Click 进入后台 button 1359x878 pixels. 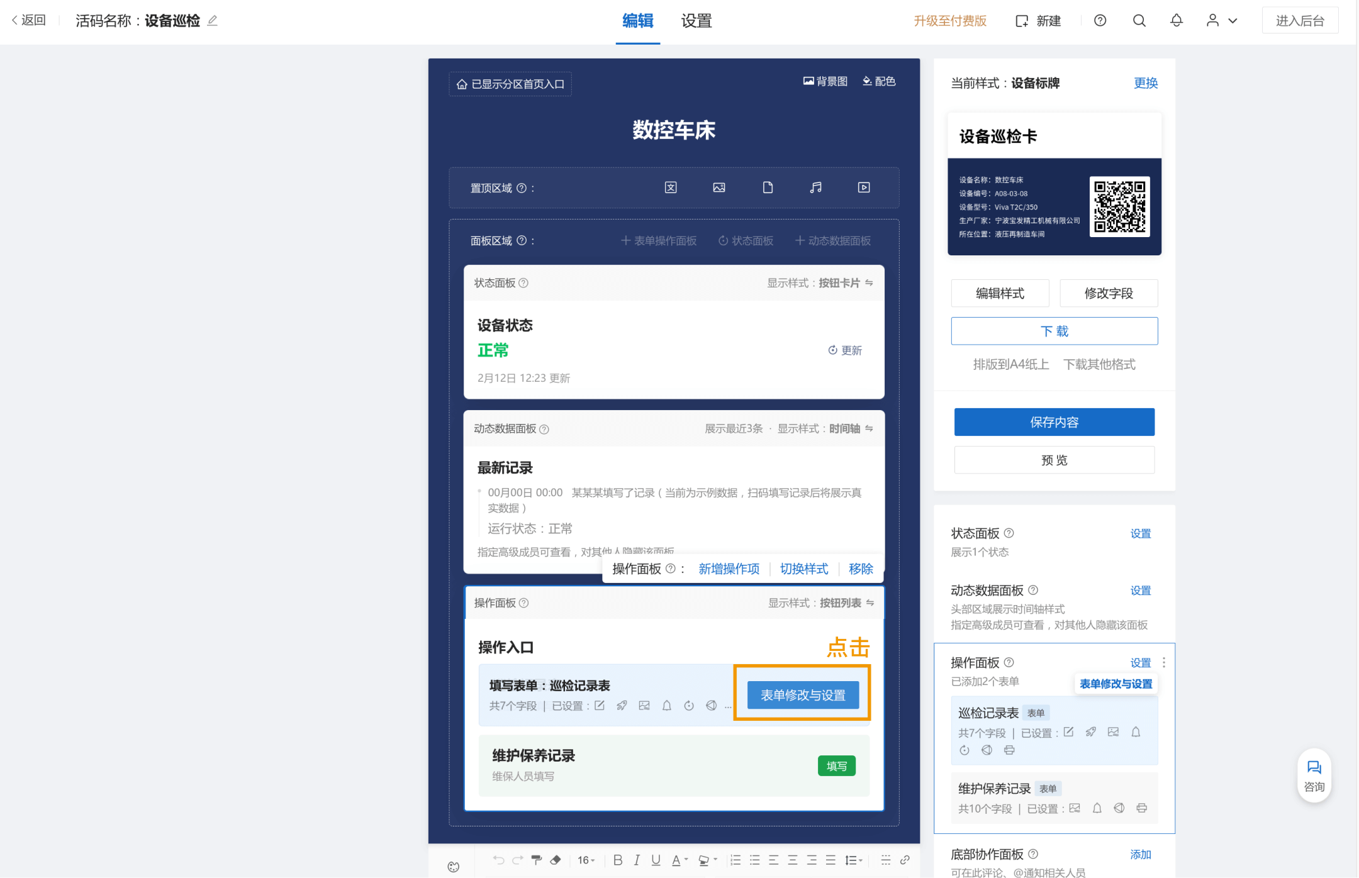pos(1300,21)
